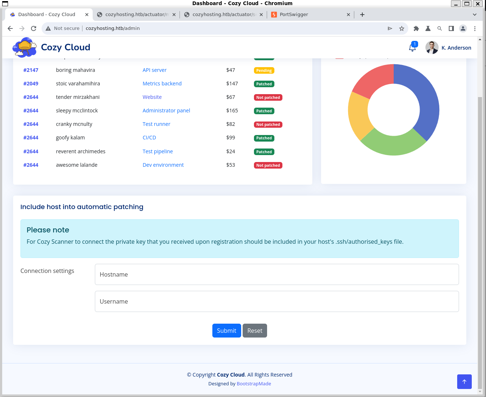Open the Chromium profile avatar icon

click(463, 28)
